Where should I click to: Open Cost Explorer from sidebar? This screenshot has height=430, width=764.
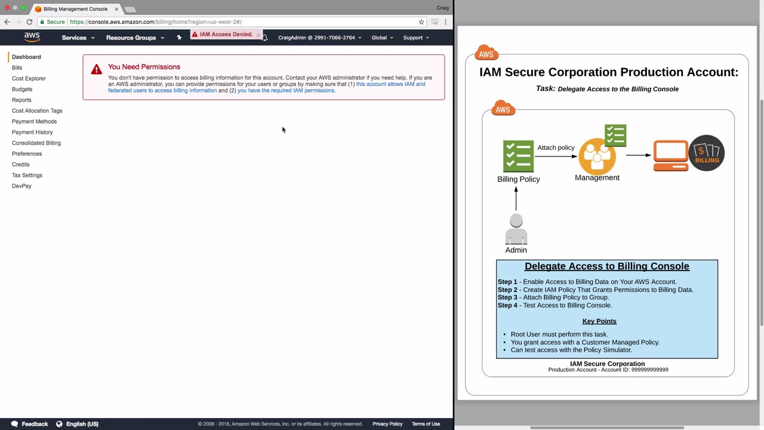coord(29,78)
